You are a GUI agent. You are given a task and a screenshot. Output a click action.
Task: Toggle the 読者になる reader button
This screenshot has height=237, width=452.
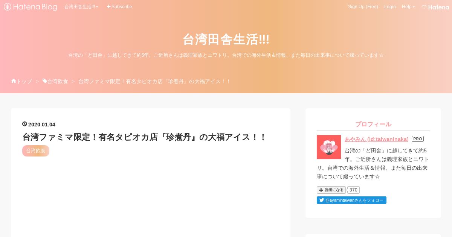(x=331, y=190)
